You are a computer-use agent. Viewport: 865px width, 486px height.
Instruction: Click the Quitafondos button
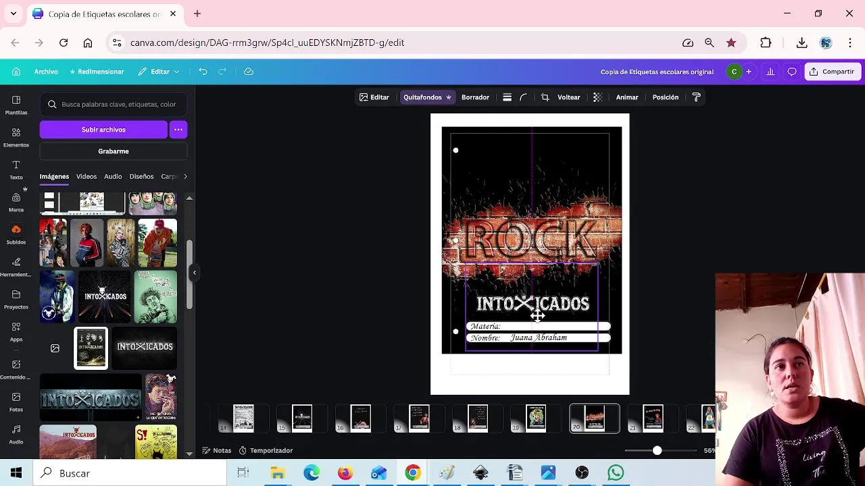click(427, 97)
